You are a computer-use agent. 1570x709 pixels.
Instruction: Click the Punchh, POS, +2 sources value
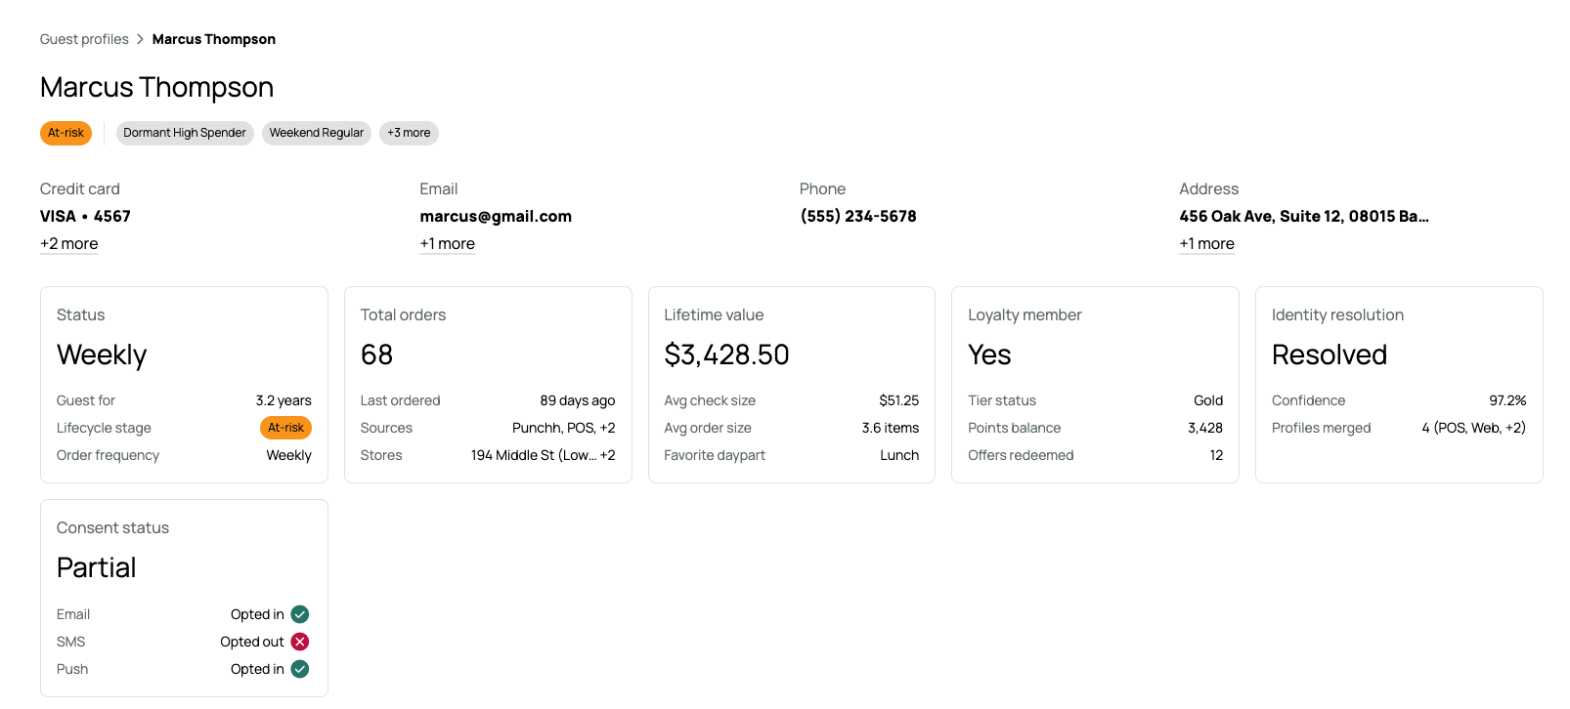(x=564, y=428)
